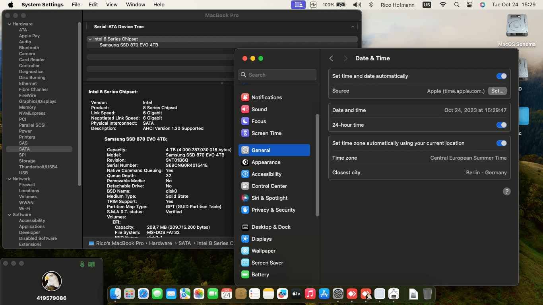Image resolution: width=543 pixels, height=305 pixels.
Task: Open Photos from the Dock
Action: (199, 294)
